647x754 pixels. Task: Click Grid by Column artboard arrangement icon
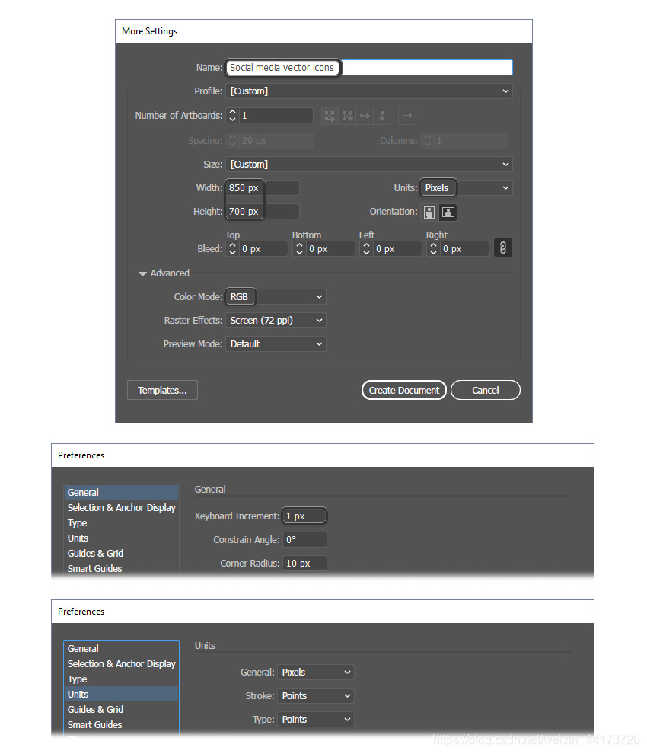tap(347, 116)
